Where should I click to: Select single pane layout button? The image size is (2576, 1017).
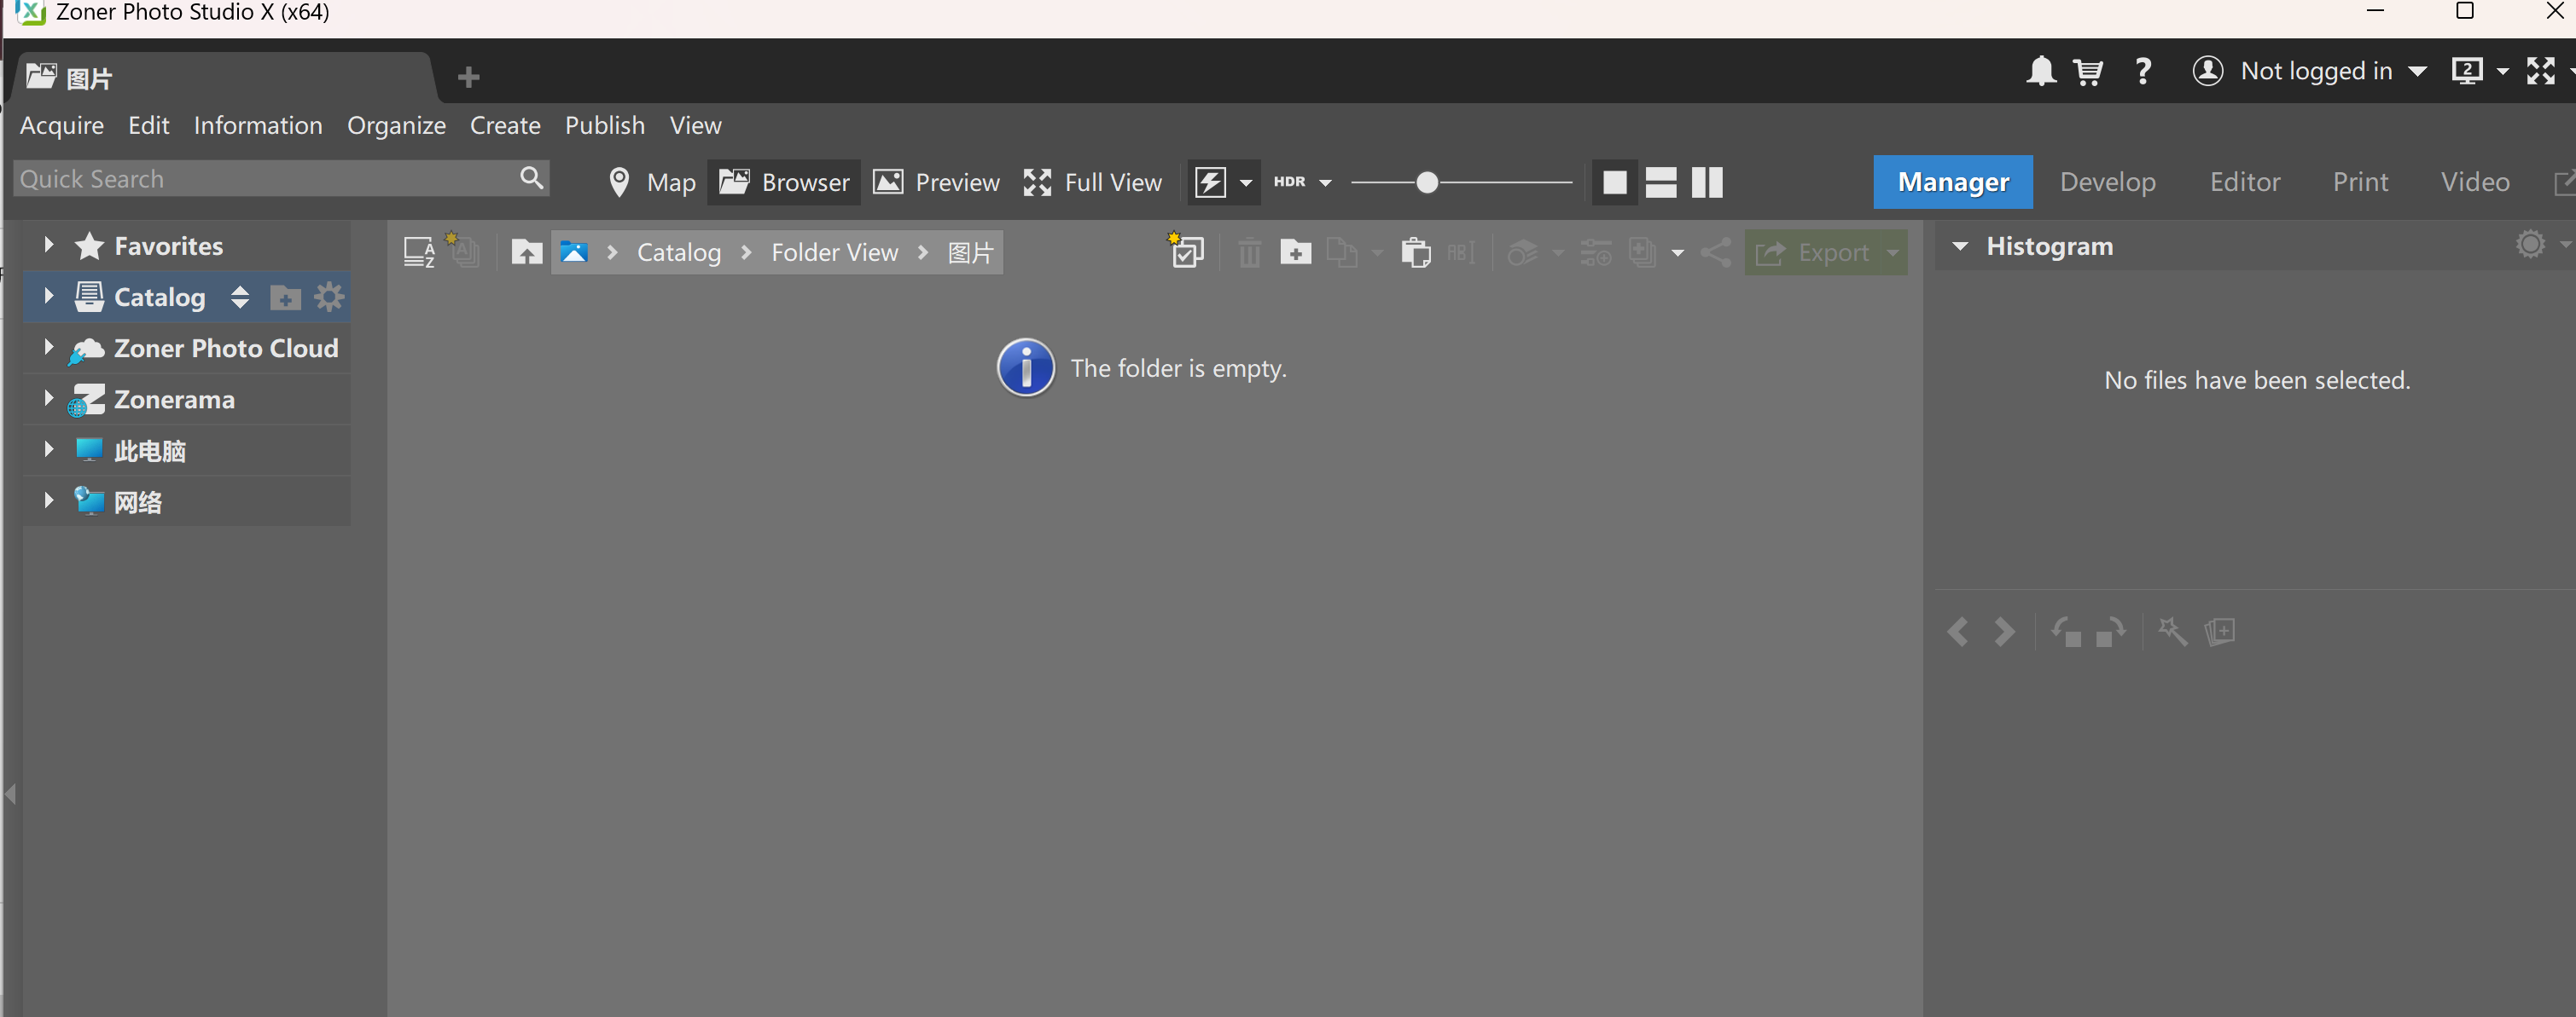(x=1614, y=182)
